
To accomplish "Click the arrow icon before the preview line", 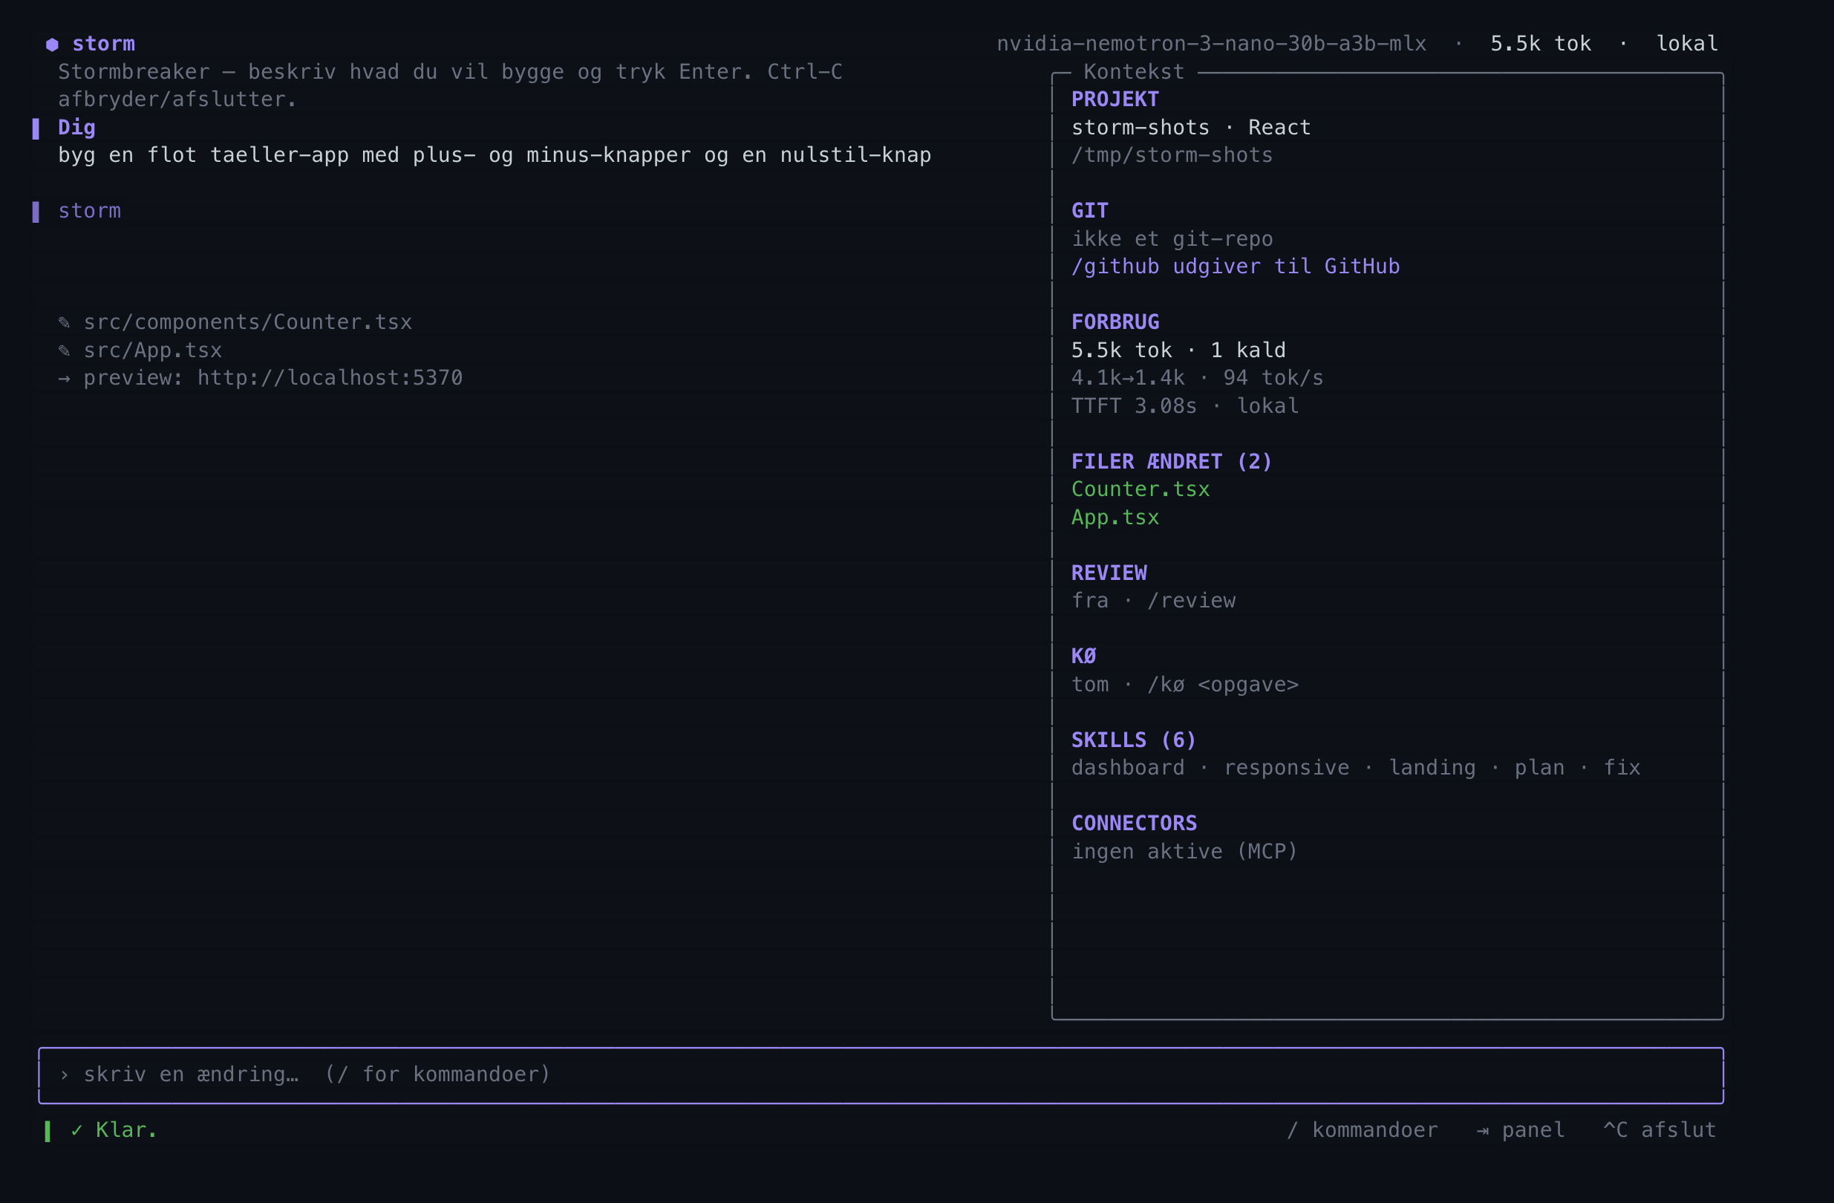I will pos(64,378).
